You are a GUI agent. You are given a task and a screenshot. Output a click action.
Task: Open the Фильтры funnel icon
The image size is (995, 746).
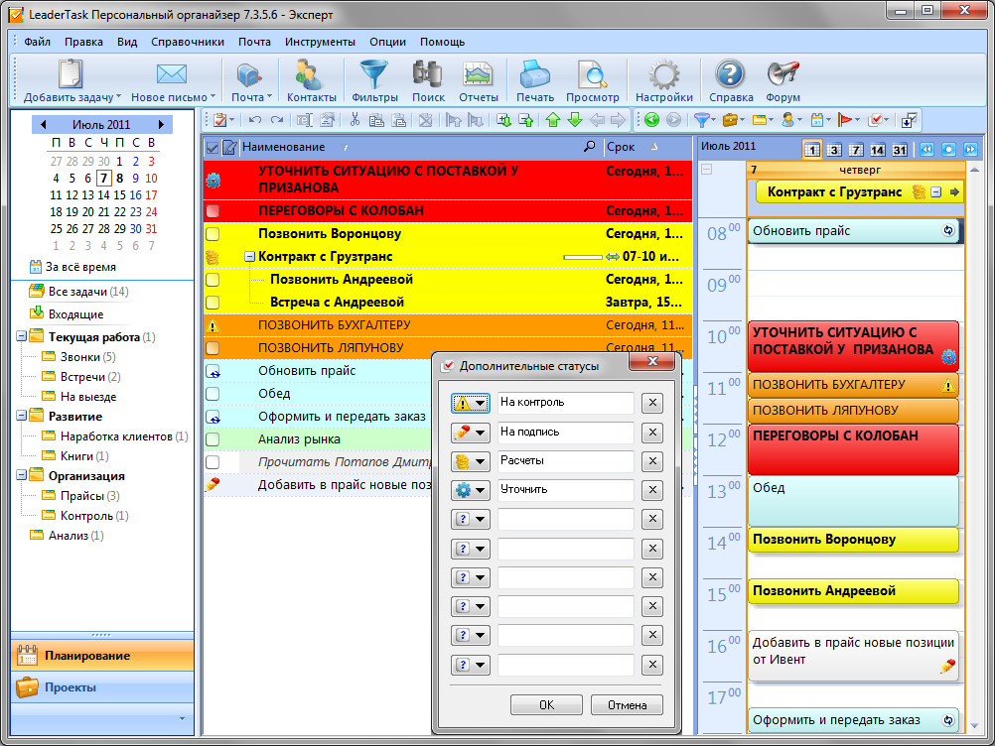coord(373,74)
